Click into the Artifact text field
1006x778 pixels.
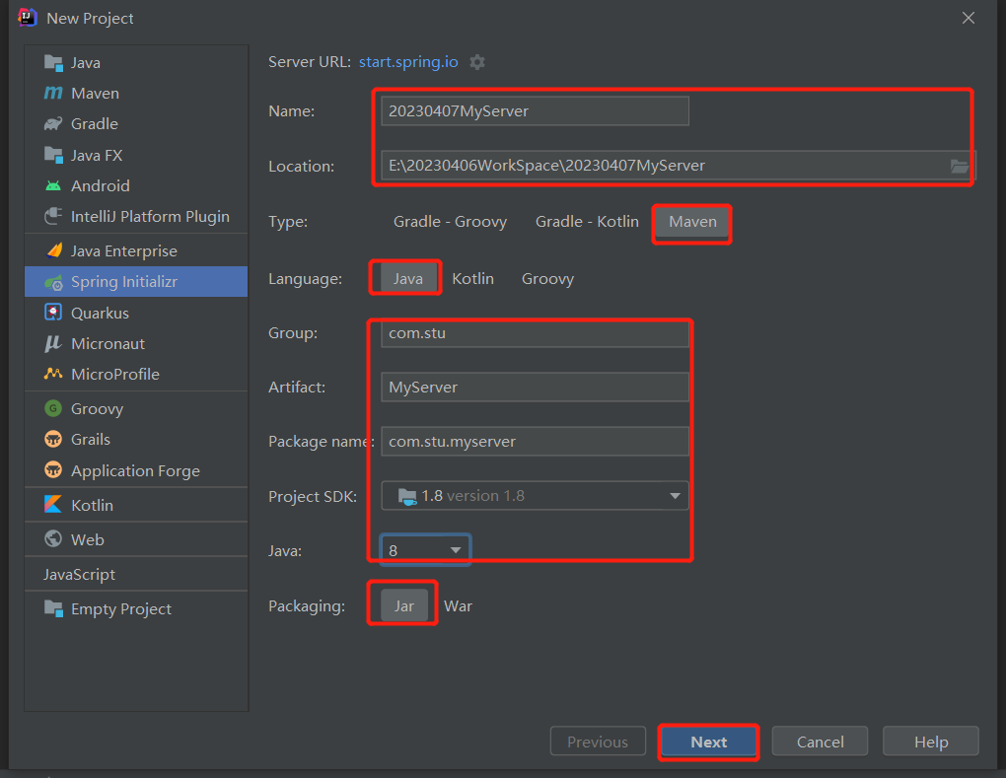535,388
